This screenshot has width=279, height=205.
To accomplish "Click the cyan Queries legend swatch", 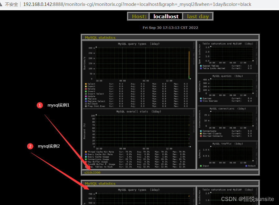I will pyautogui.click(x=201, y=98).
